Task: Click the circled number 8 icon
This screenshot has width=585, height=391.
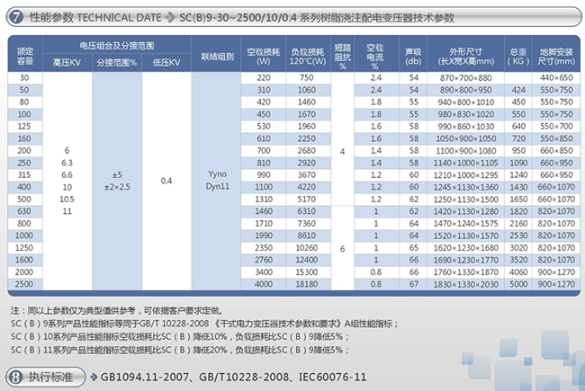Action: (13, 375)
